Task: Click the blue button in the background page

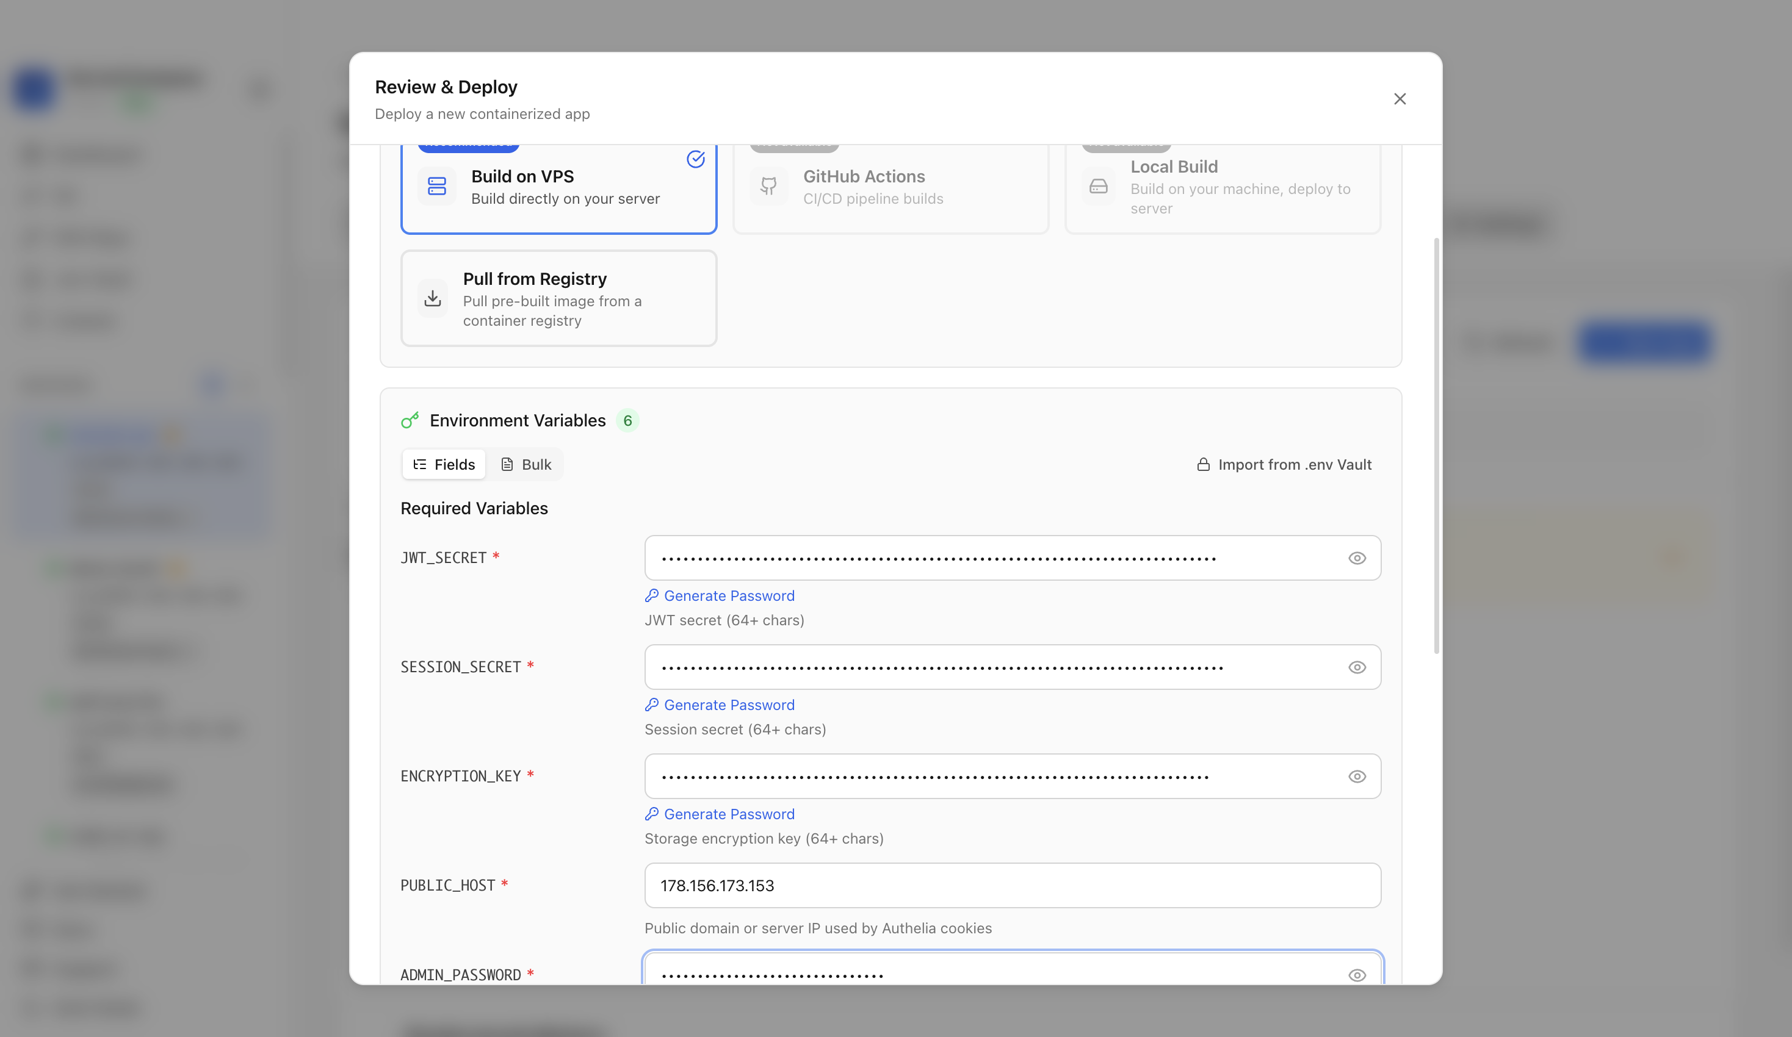Action: coord(1644,343)
